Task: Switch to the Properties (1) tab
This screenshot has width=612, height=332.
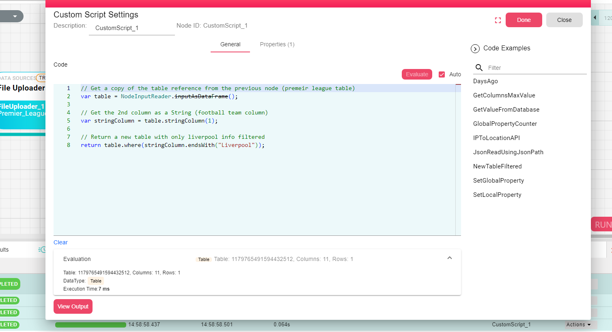Action: pyautogui.click(x=277, y=44)
